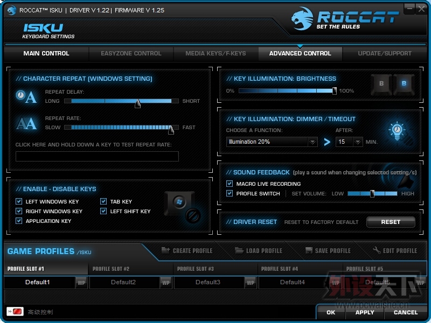431x323 pixels.
Task: Click the Load Profile folder icon
Action: (x=239, y=250)
